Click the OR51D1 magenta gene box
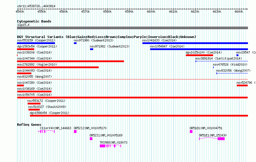This screenshot has width=256, height=162. click(x=191, y=131)
